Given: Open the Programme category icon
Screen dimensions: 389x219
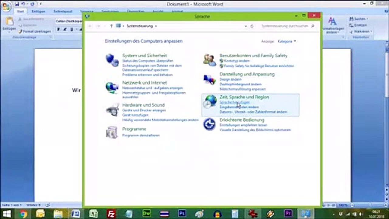Looking at the screenshot, I should (x=112, y=132).
